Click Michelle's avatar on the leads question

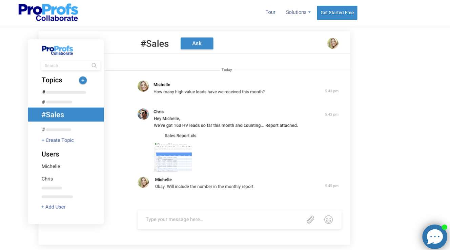[143, 86]
